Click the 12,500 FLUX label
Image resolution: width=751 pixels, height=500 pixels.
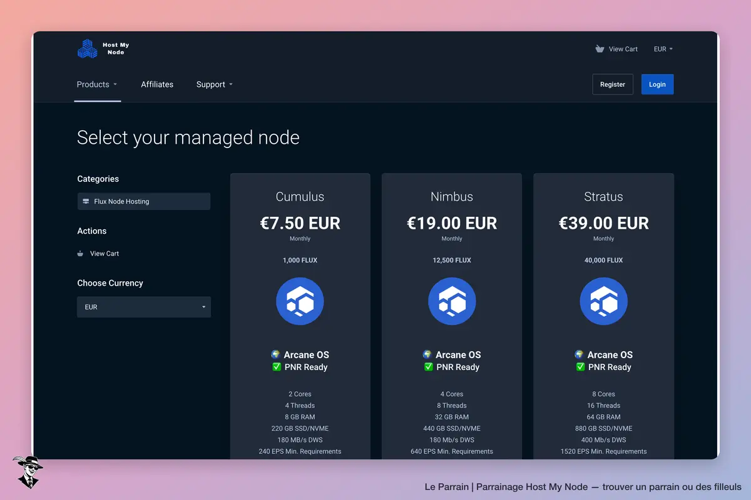[x=452, y=260]
